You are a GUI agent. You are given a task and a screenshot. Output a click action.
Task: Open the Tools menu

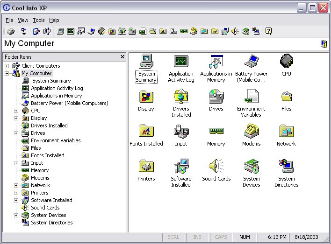pos(39,20)
